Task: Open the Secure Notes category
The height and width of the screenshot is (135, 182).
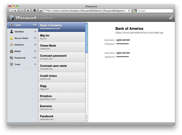Action: tap(23, 38)
